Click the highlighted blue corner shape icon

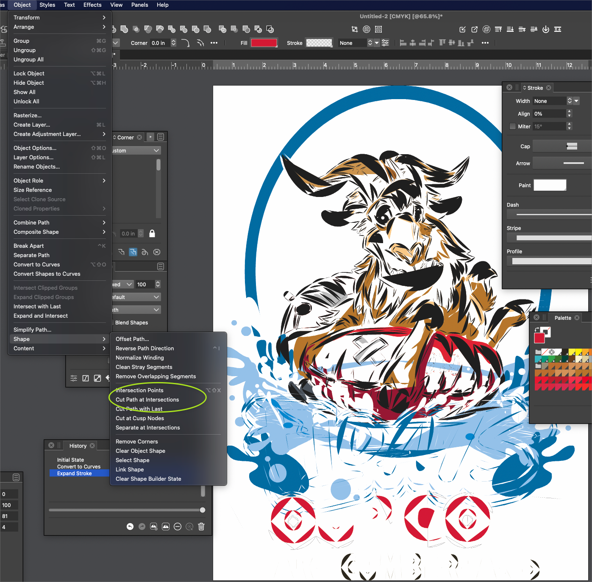(x=133, y=252)
